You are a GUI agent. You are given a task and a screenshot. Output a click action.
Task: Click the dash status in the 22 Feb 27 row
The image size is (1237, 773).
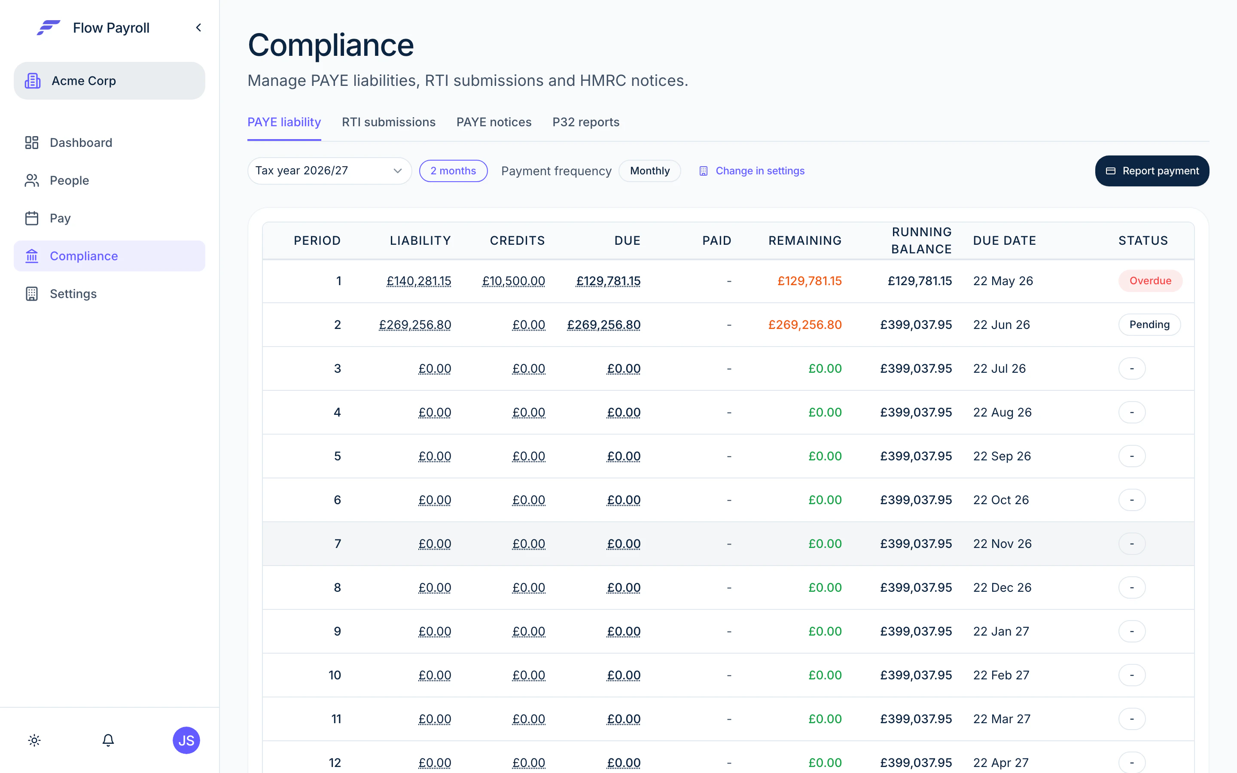click(1132, 675)
